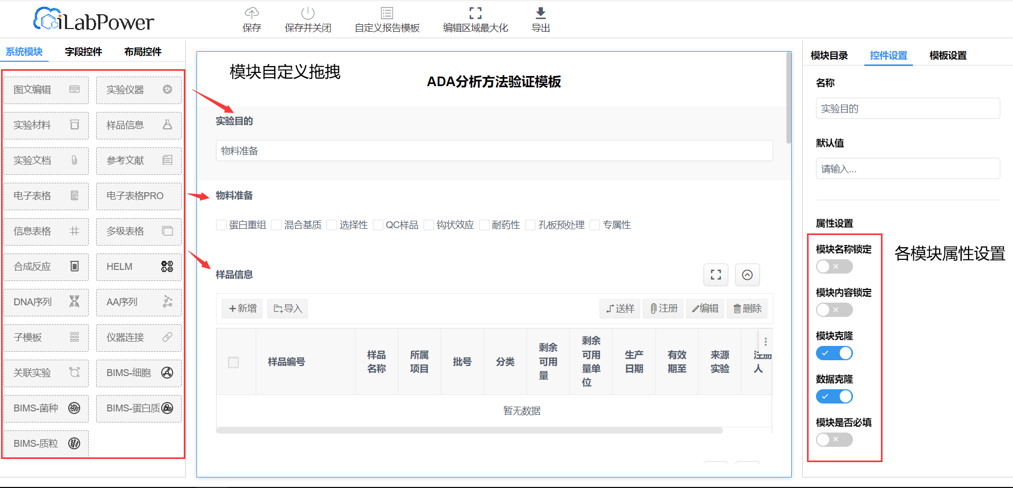Image resolution: width=1013 pixels, height=488 pixels.
Task: Click the 新增 button in sample table
Action: click(x=242, y=308)
